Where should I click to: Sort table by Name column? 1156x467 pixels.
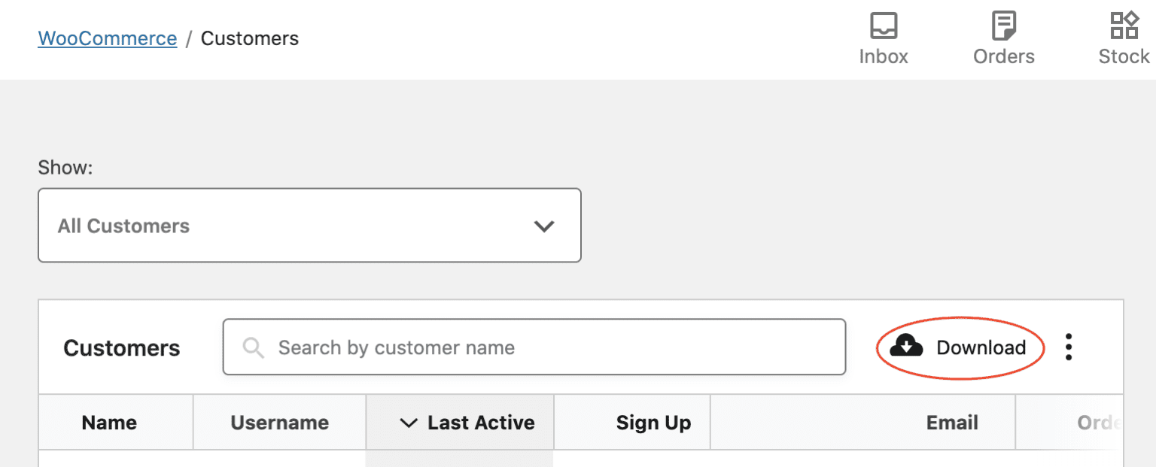[x=109, y=423]
